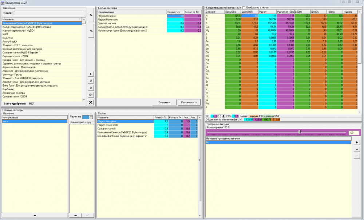The width and height of the screenshot is (364, 220).
Task: Select 'вега' in ready solutions list
Action: (x=35, y=121)
